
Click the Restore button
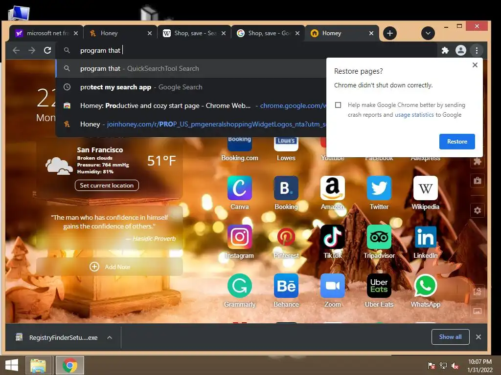[x=457, y=142]
